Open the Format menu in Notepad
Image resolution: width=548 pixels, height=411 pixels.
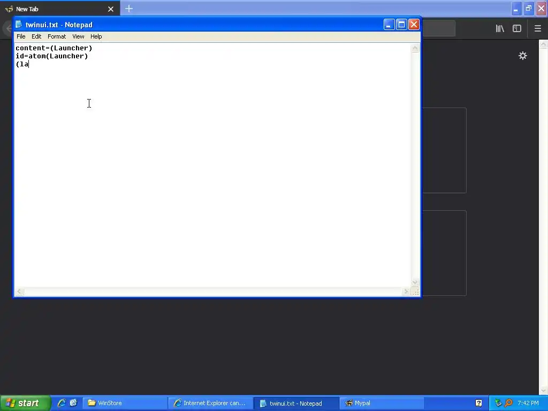57,36
